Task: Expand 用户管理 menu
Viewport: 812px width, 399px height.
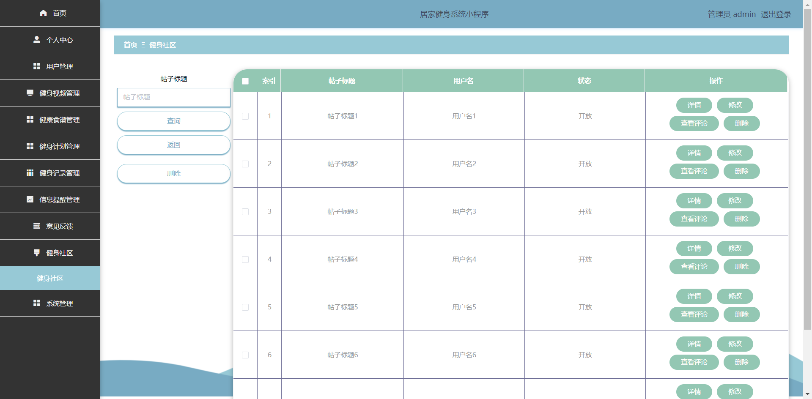Action: point(50,66)
